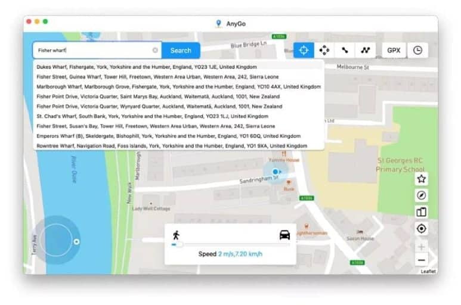
Task: Zoom out the map with minus button
Action: (421, 260)
